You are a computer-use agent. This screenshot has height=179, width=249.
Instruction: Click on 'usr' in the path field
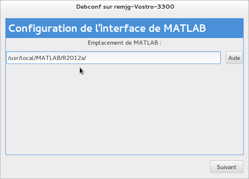pyautogui.click(x=14, y=58)
